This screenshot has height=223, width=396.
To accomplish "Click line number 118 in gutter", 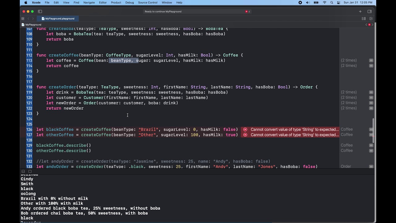I will 29,87.
